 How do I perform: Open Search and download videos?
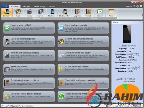29,56
